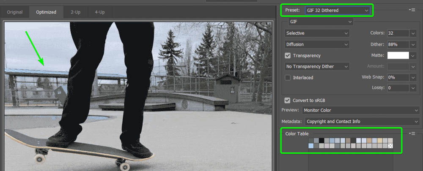Expand the Matte color dropdown arrow

[x=413, y=55]
